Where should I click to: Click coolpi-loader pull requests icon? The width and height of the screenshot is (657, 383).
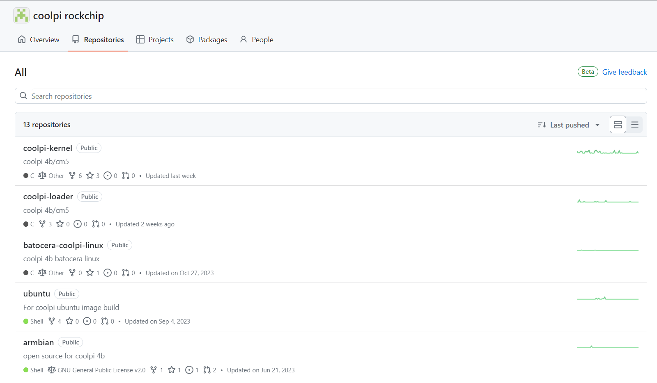click(96, 224)
